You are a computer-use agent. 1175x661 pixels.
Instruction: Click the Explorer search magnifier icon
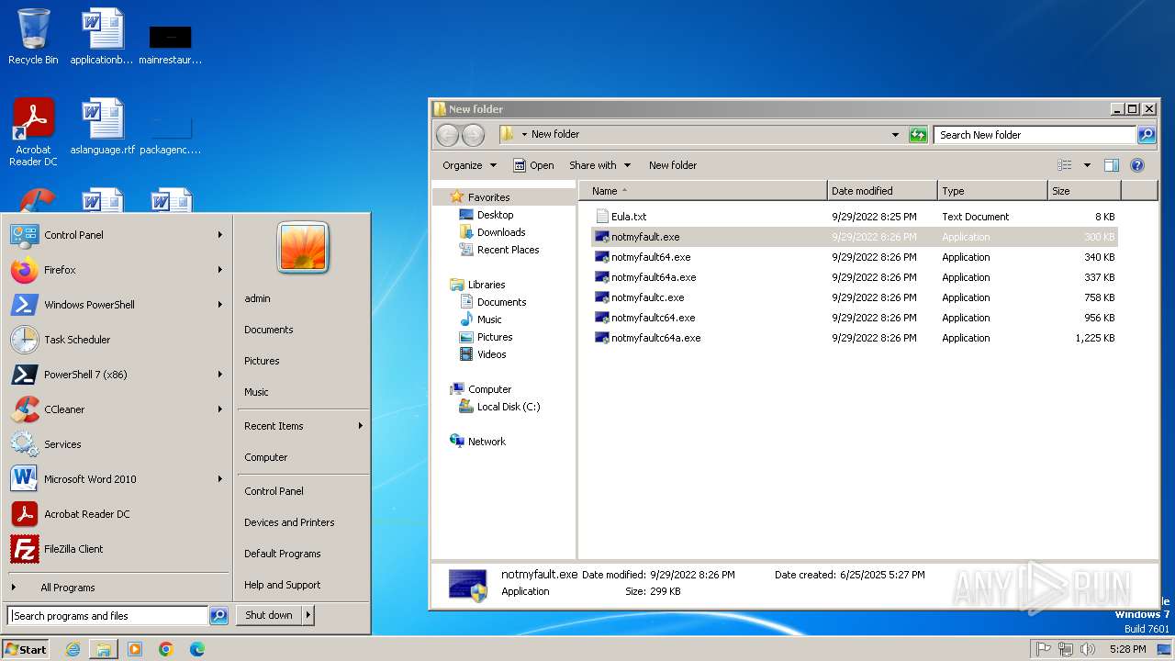[1147, 135]
